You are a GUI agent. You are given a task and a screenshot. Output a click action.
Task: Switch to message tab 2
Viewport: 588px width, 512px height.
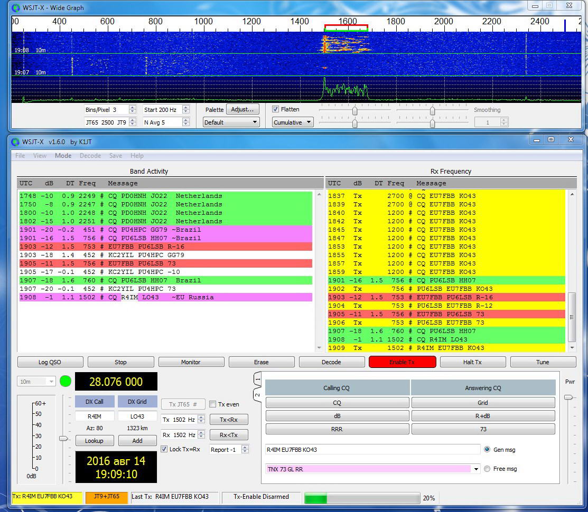(258, 395)
